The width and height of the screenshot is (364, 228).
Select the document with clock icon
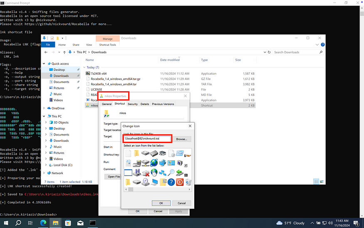click(171, 153)
